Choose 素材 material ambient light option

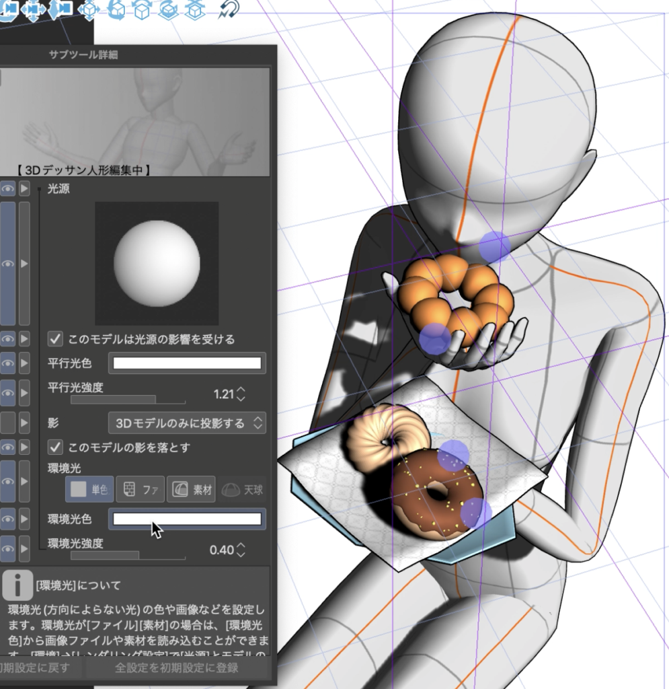click(190, 490)
